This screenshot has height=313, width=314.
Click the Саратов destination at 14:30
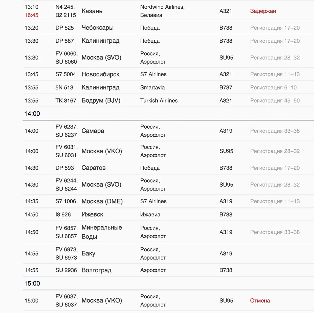click(x=93, y=168)
